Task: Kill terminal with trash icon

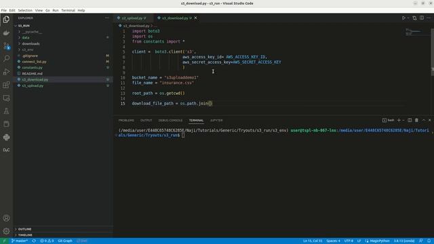Action: 416,121
